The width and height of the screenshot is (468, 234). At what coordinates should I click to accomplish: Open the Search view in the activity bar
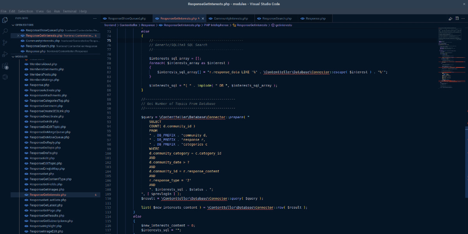[5, 30]
